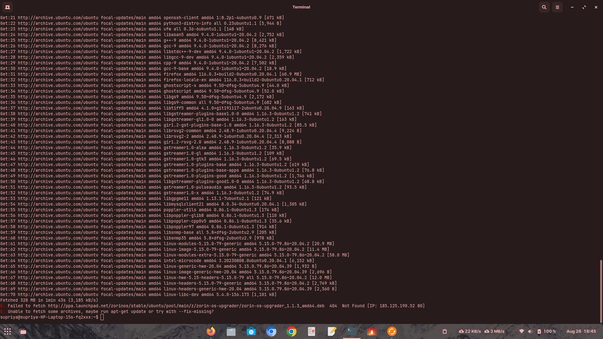Image resolution: width=603 pixels, height=339 pixels.
Task: Open the workspaces overview icon
Action: coord(23,331)
